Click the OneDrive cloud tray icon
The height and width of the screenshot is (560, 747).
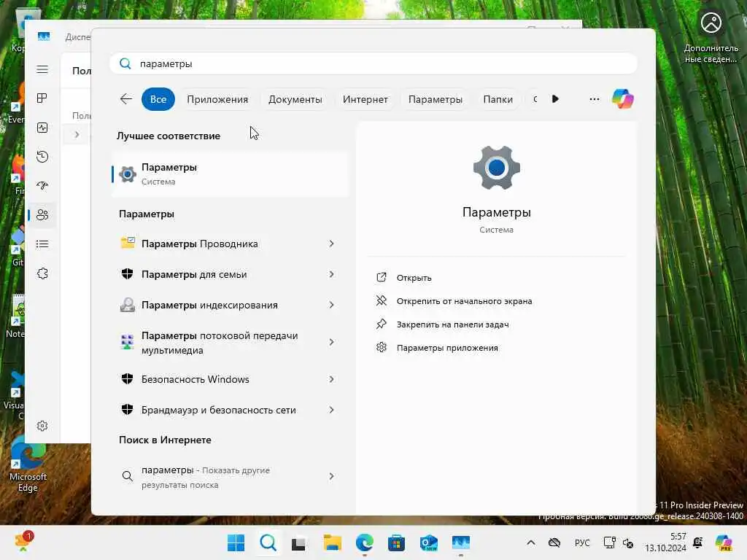[x=554, y=542]
